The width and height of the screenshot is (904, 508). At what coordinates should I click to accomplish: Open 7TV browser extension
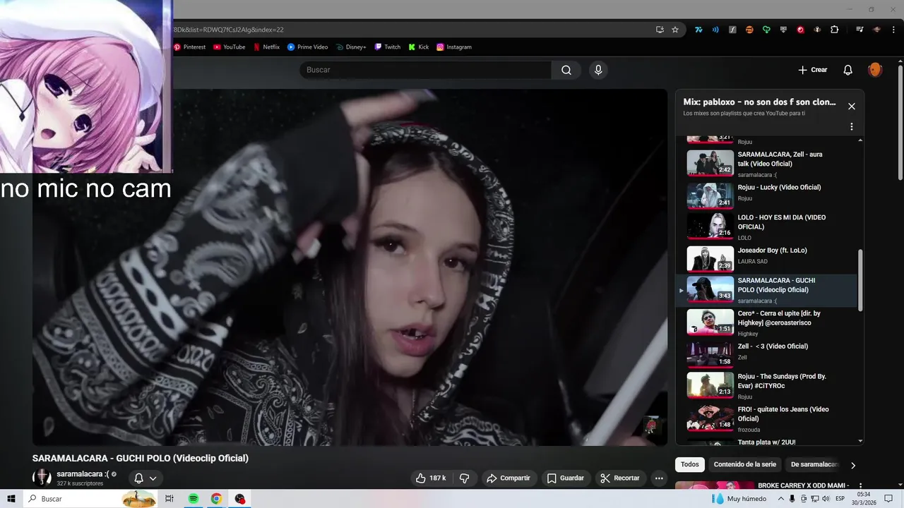pyautogui.click(x=698, y=30)
